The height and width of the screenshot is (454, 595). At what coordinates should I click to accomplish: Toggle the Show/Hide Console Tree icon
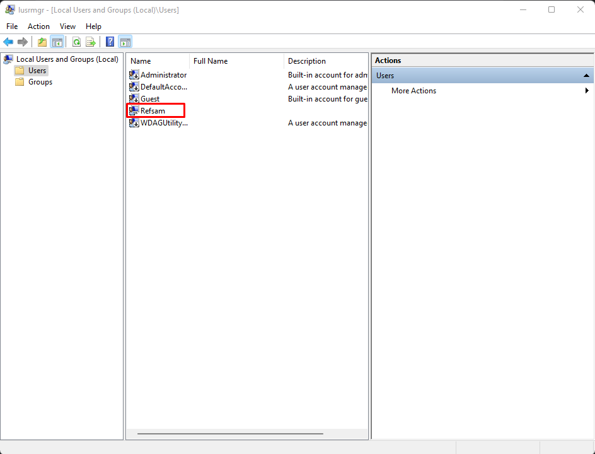[x=57, y=42]
